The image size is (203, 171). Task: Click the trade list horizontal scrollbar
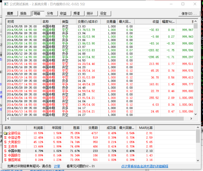[99, 119]
